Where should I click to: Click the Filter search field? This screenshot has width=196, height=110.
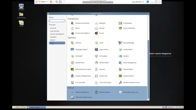coord(57,21)
